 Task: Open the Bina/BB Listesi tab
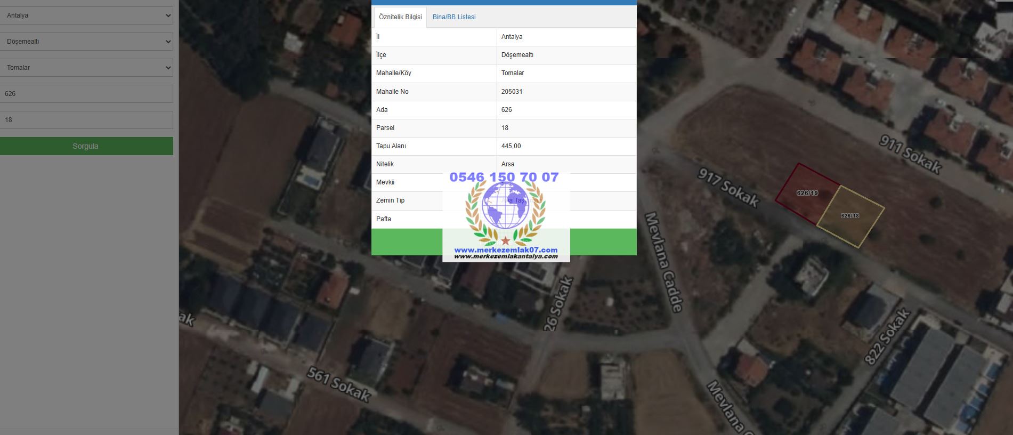pyautogui.click(x=454, y=17)
